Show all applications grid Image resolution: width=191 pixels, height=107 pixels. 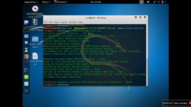pos(26,91)
